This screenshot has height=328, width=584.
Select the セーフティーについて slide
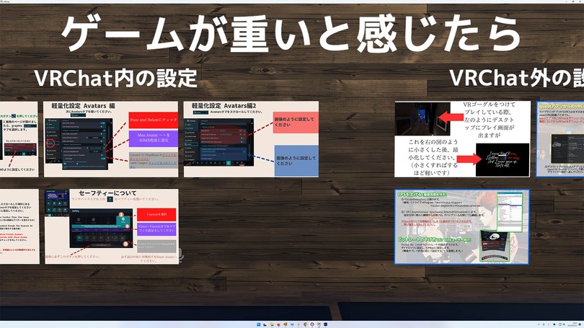[x=112, y=226]
